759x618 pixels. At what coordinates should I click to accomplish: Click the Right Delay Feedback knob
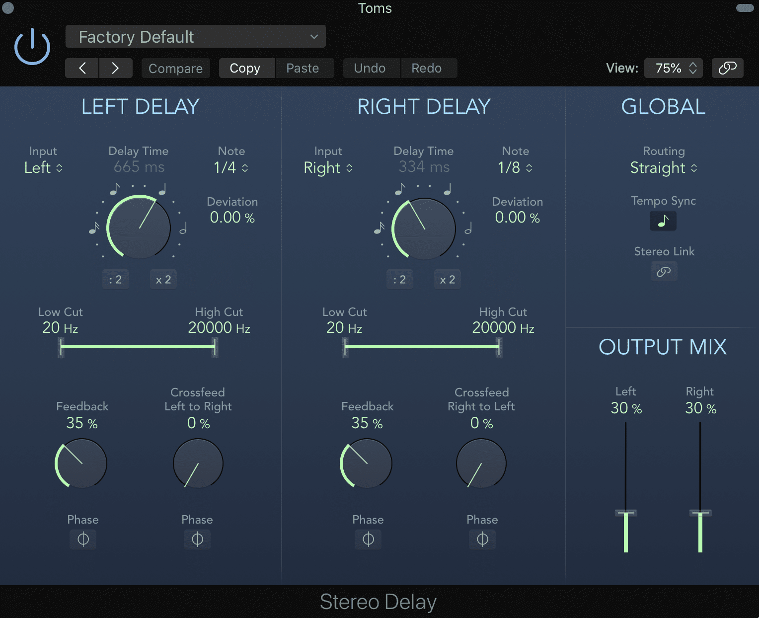point(367,464)
